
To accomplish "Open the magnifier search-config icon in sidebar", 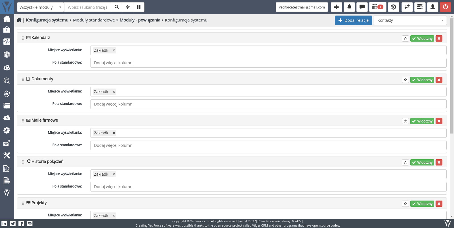I will click(x=7, y=81).
